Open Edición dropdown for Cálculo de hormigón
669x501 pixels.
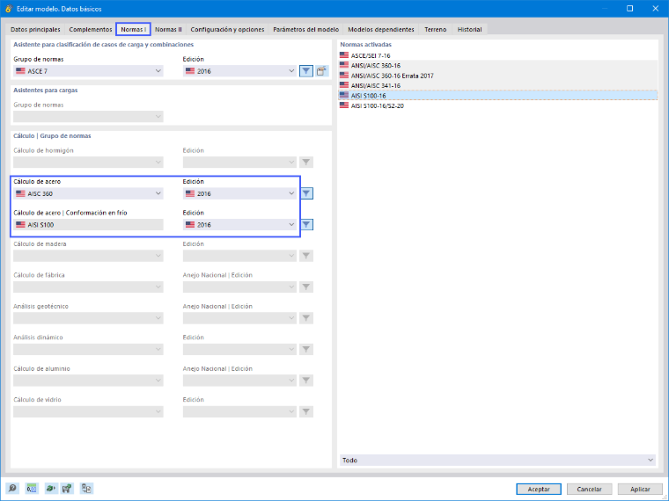(239, 163)
